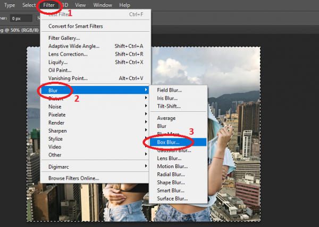The image size is (319, 227).
Task: Open the View menu
Action: click(x=80, y=5)
